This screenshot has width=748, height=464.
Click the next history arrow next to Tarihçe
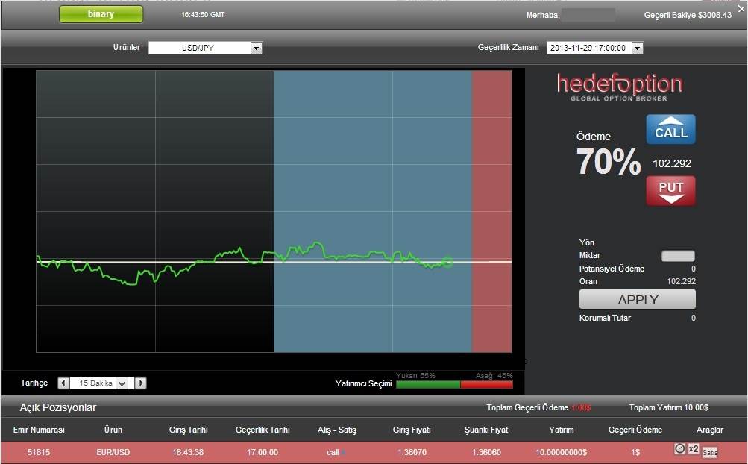coord(141,383)
